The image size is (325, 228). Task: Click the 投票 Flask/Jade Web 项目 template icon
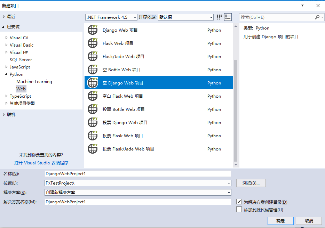point(93,149)
